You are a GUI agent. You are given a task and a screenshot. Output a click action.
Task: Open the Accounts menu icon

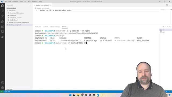tap(2, 82)
